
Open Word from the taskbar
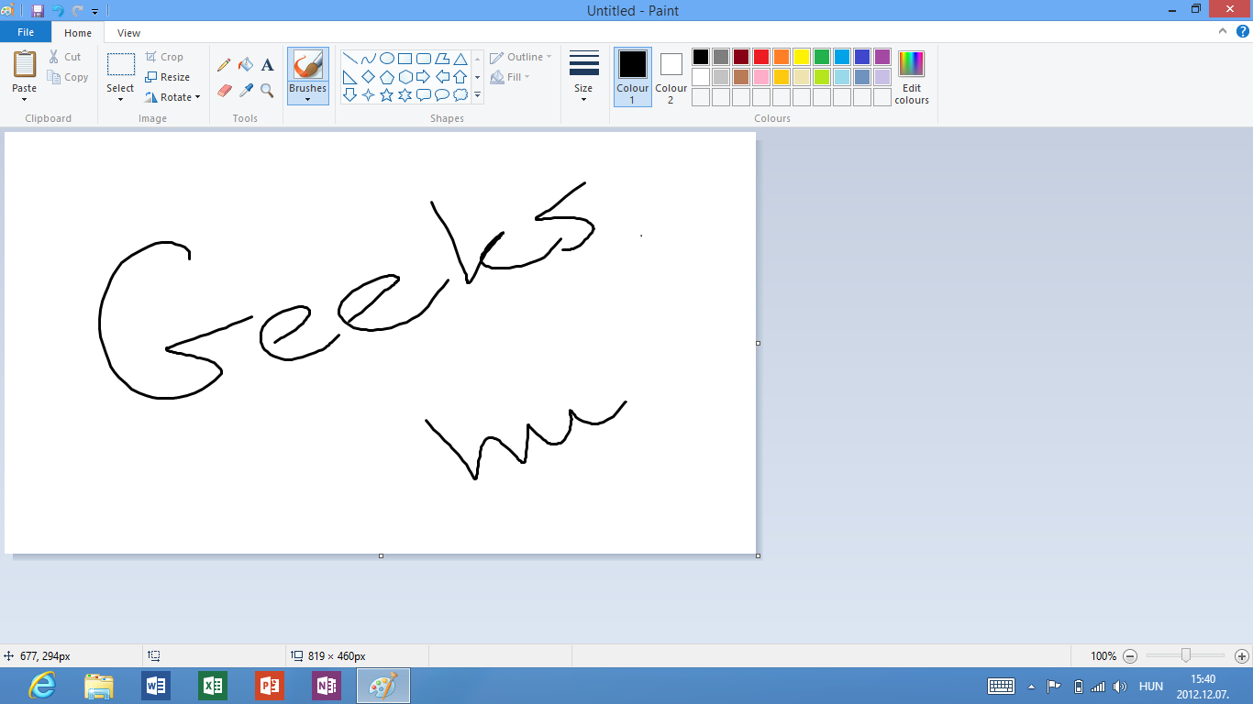tap(156, 686)
